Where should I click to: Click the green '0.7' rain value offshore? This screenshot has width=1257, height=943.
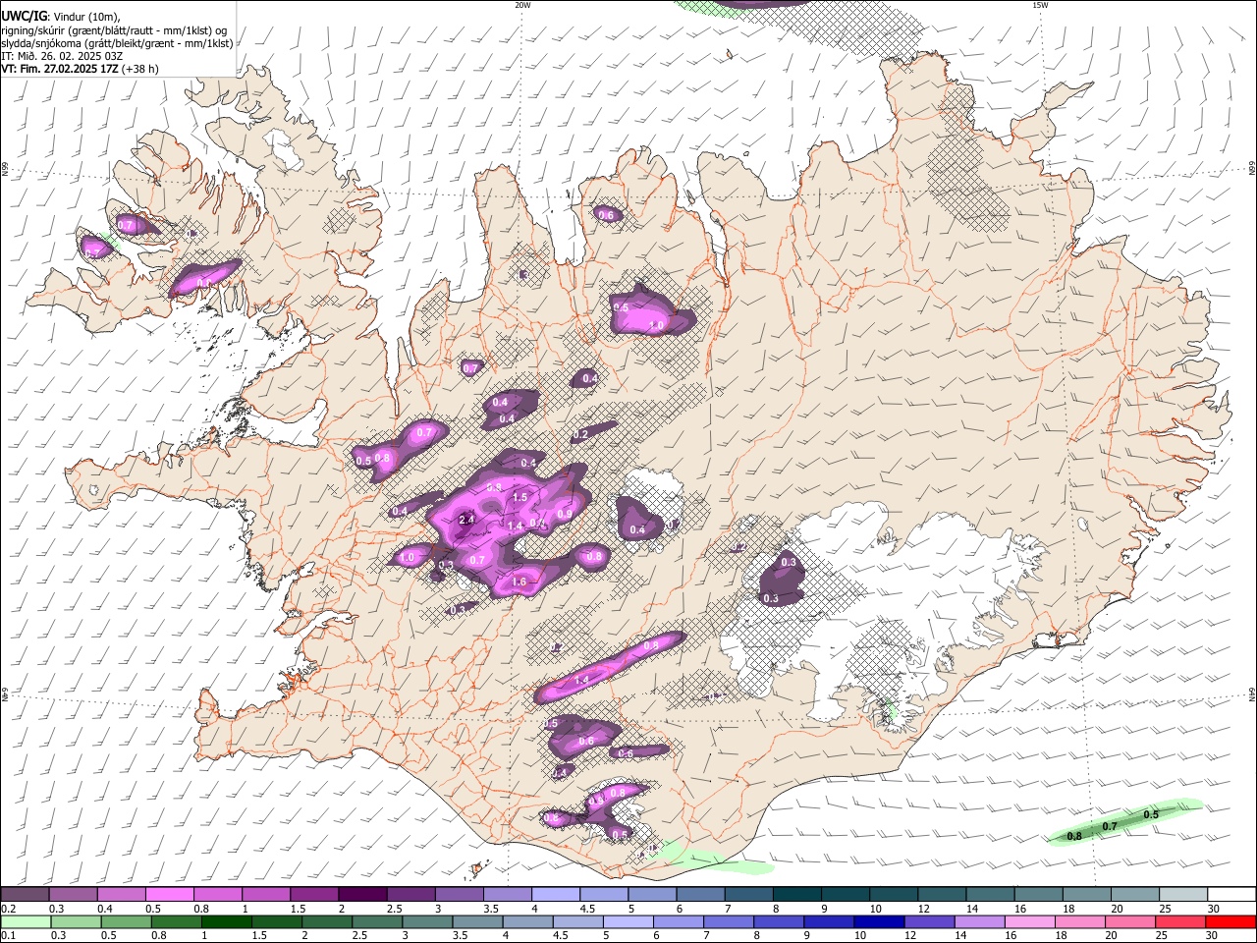pos(1110,826)
